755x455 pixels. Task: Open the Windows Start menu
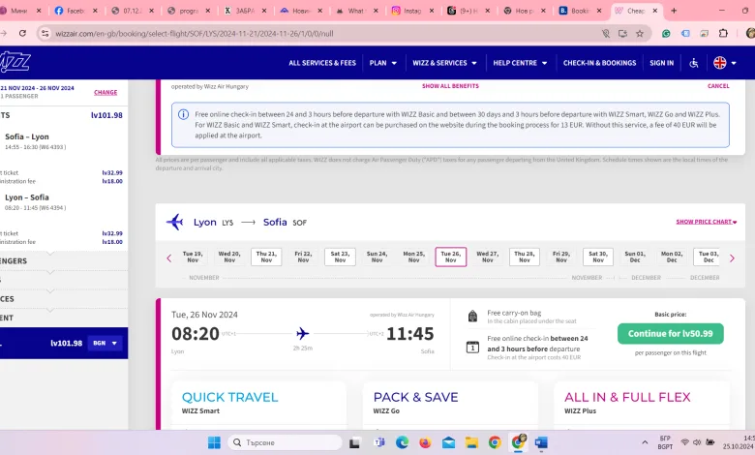[214, 442]
